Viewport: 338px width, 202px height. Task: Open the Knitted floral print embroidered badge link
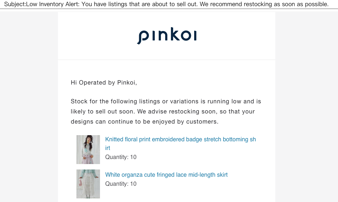[180, 143]
